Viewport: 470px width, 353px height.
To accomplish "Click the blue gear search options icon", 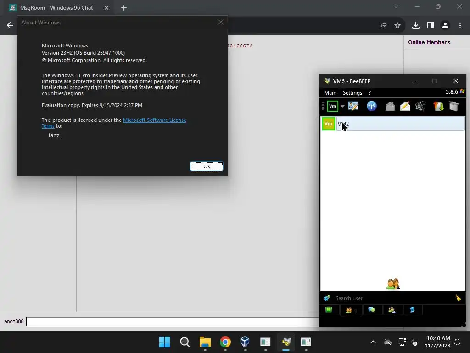I will click(327, 298).
